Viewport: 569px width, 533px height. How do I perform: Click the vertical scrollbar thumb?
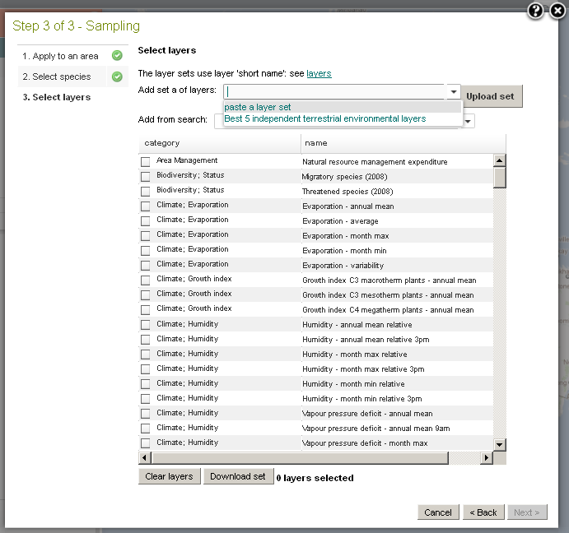click(x=499, y=177)
